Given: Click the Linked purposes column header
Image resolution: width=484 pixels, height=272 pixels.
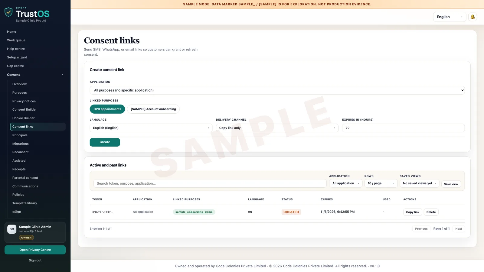Looking at the screenshot, I should pos(186,199).
